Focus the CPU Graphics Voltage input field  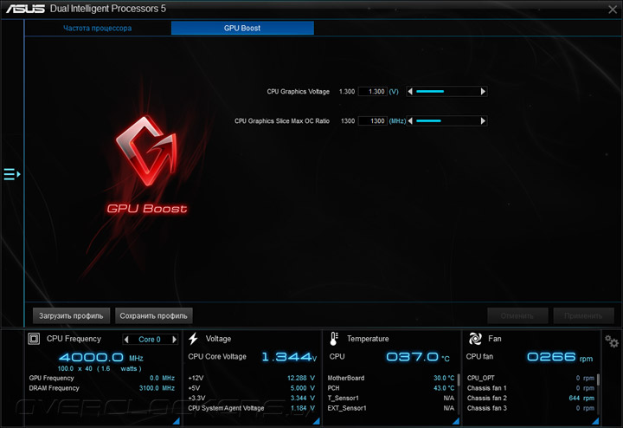(373, 92)
